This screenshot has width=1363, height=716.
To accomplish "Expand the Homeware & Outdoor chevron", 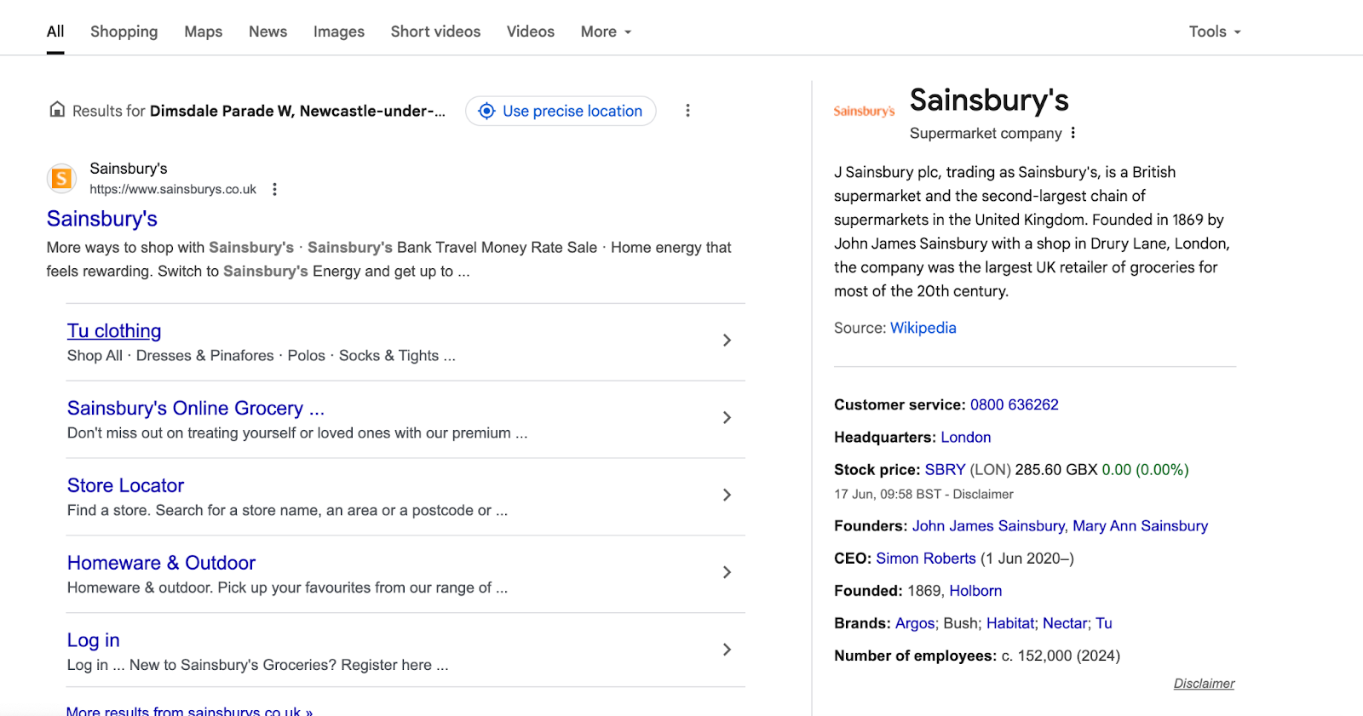I will [x=727, y=573].
